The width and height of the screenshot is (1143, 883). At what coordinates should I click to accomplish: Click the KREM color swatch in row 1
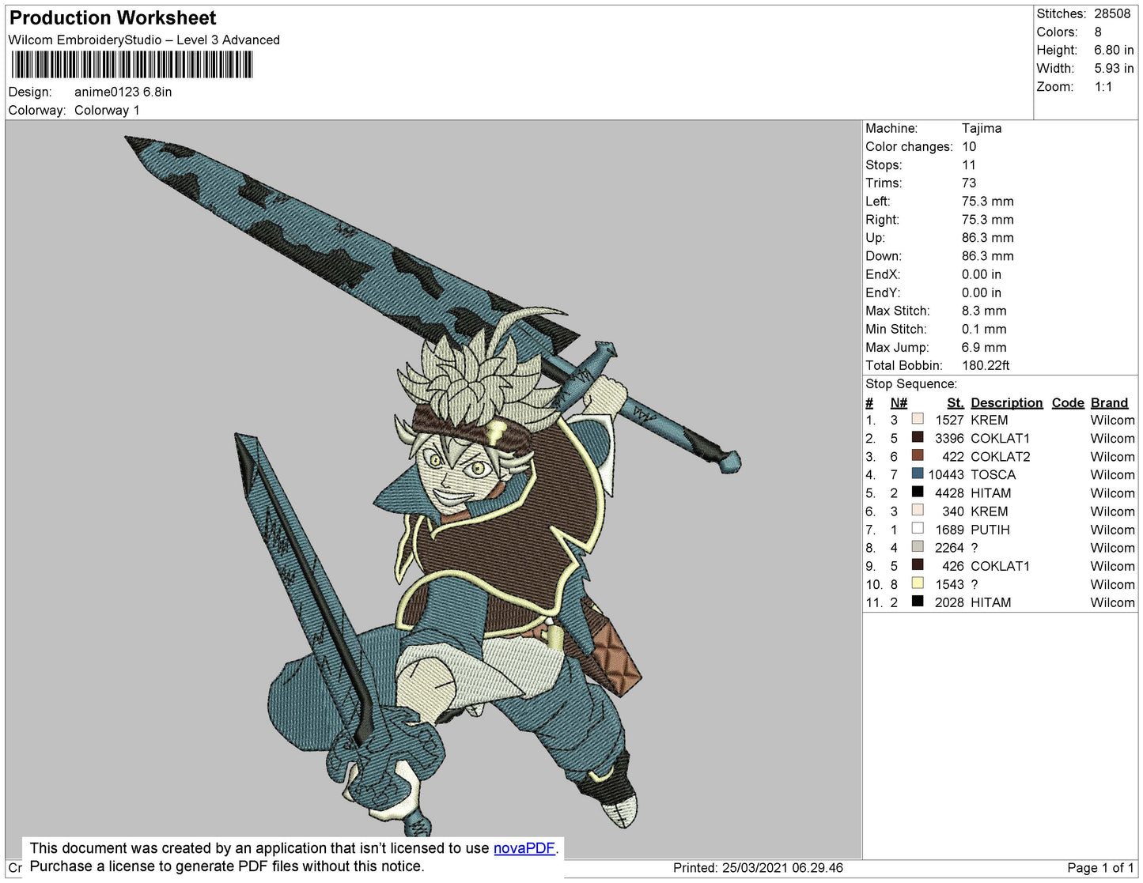pos(918,419)
